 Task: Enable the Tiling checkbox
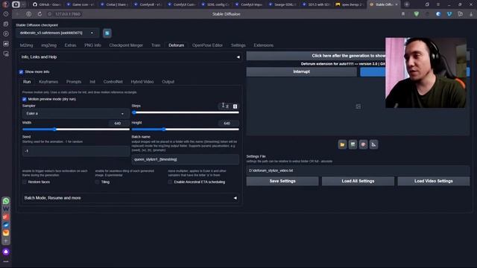pos(98,182)
